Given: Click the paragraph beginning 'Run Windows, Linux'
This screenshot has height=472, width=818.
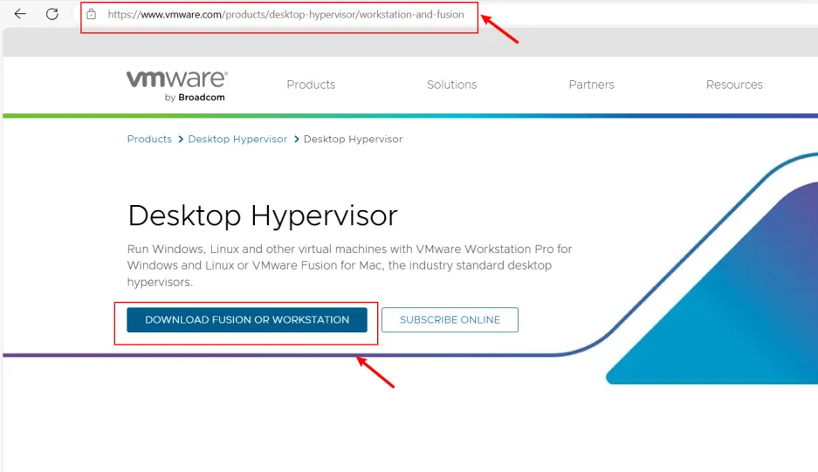Looking at the screenshot, I should [349, 265].
